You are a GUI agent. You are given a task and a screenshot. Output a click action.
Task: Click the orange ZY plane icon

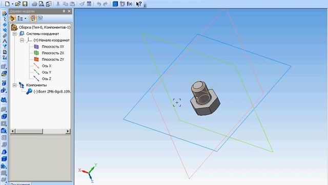click(36, 60)
